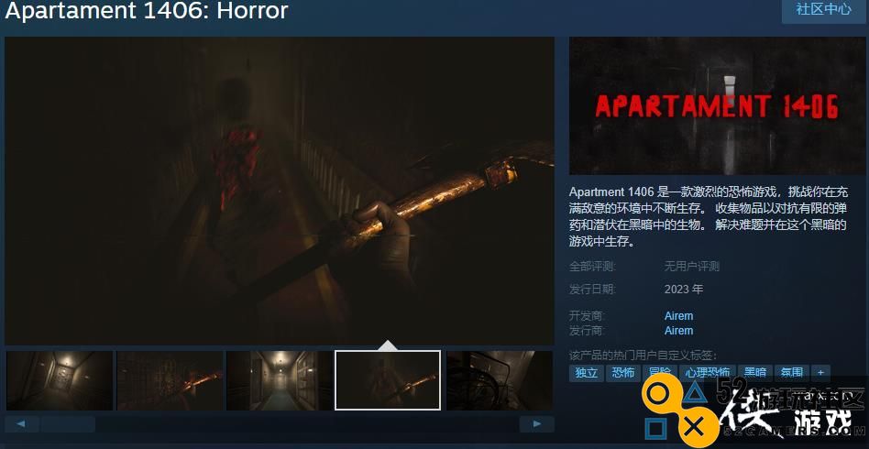This screenshot has width=869, height=449.
Task: Click the 该产品的热门用户自定义标签 label
Action: pos(643,355)
